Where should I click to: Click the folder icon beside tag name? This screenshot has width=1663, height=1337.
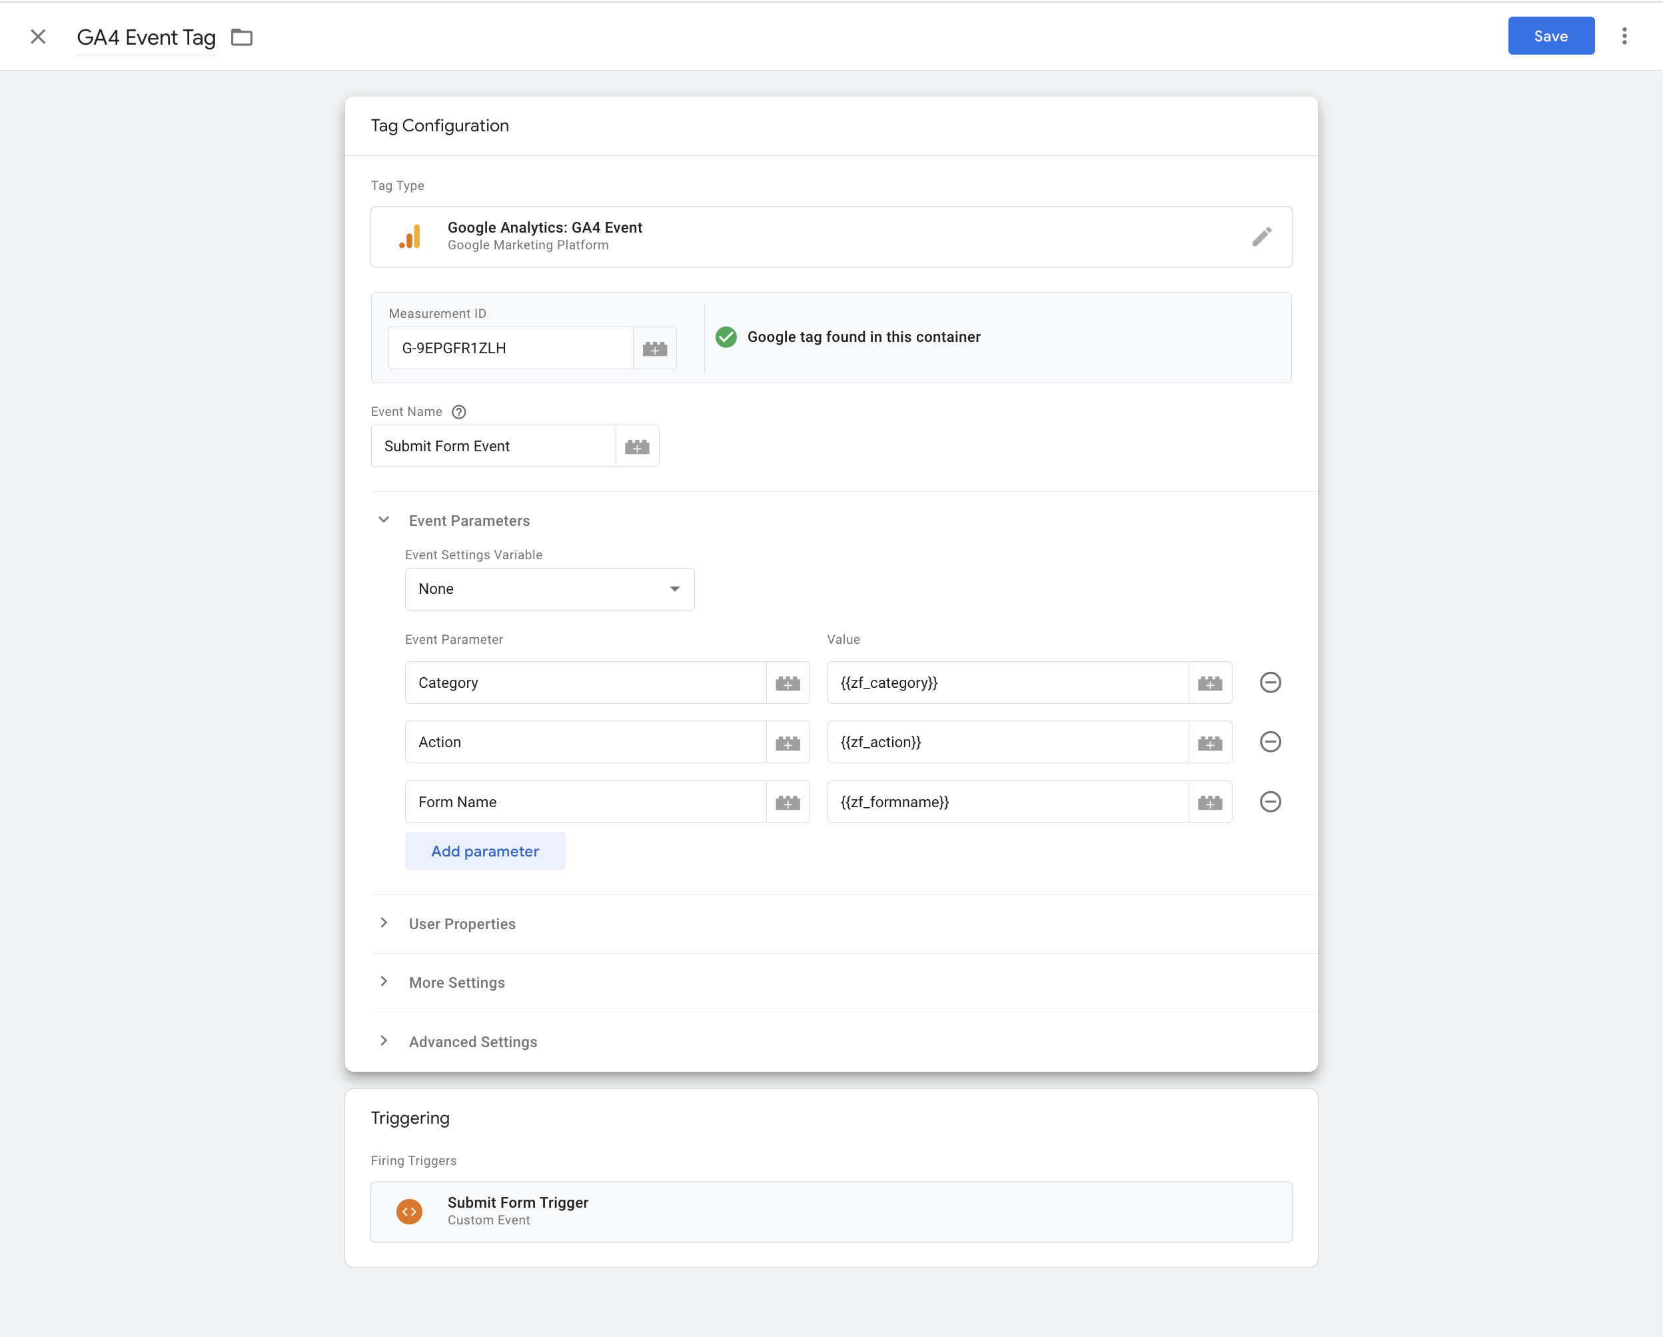pyautogui.click(x=241, y=37)
